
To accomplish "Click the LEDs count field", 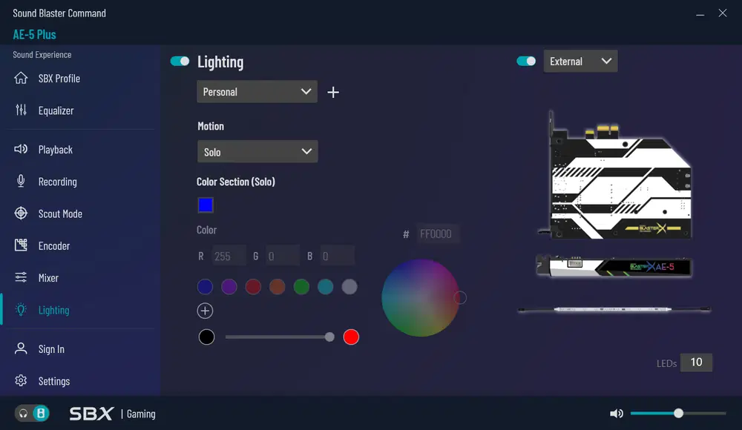I will tap(696, 363).
